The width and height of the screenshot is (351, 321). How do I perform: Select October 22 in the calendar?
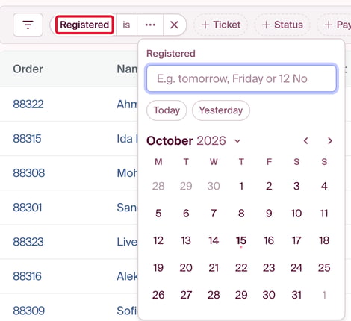(x=241, y=268)
